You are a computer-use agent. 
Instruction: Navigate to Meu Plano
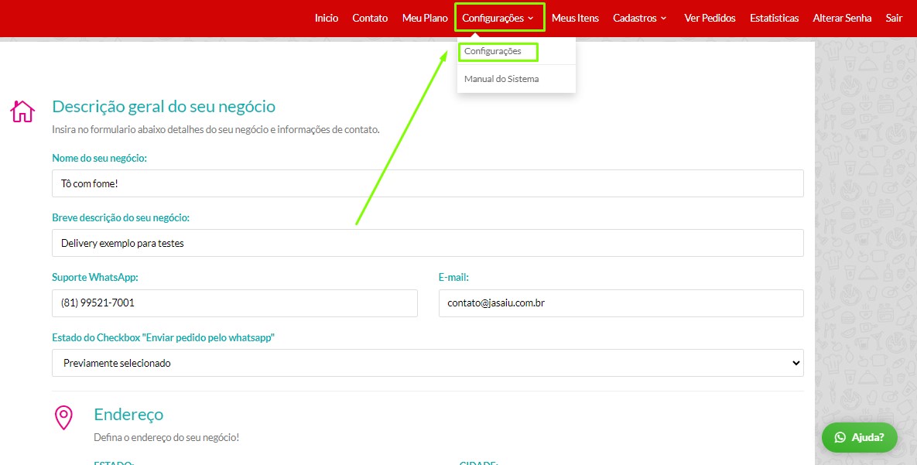click(425, 18)
